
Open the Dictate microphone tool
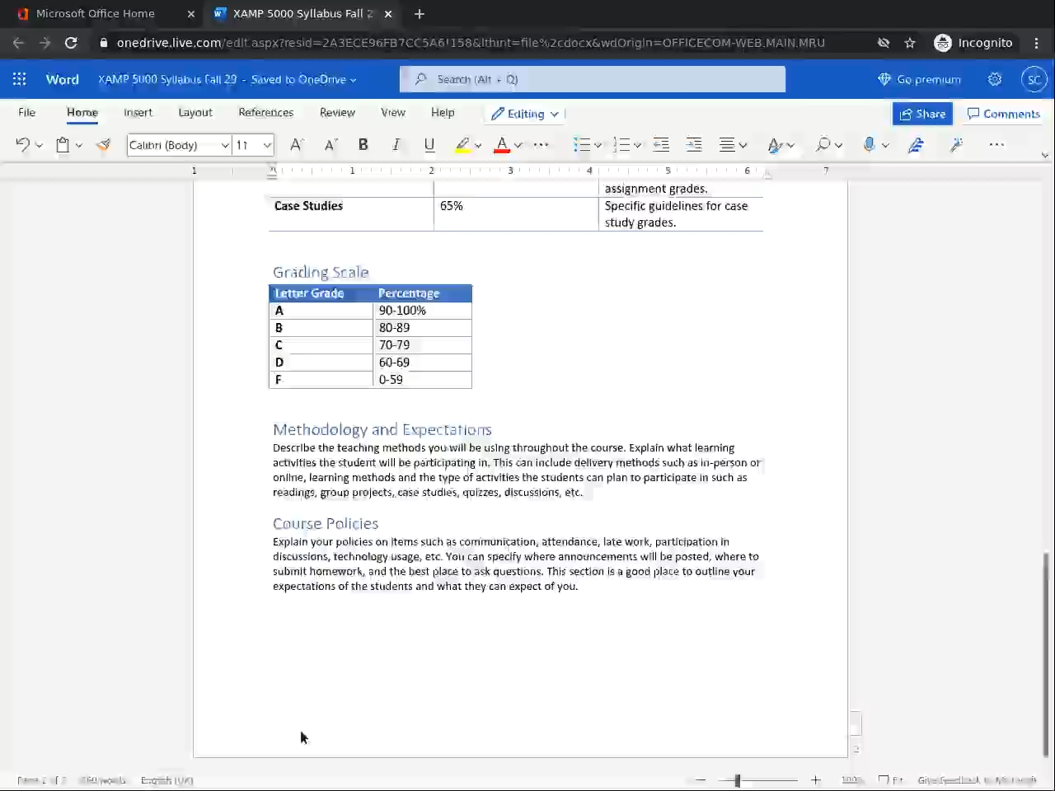point(869,145)
